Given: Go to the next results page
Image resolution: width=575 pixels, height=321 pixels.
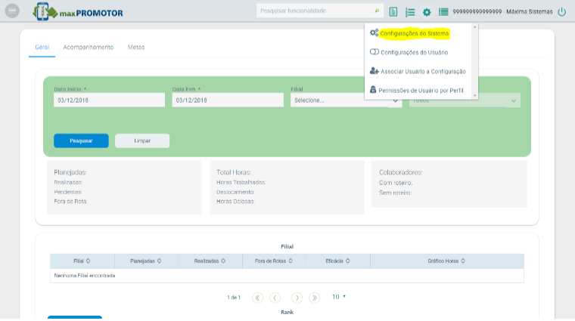Looking at the screenshot, I should click(x=297, y=298).
